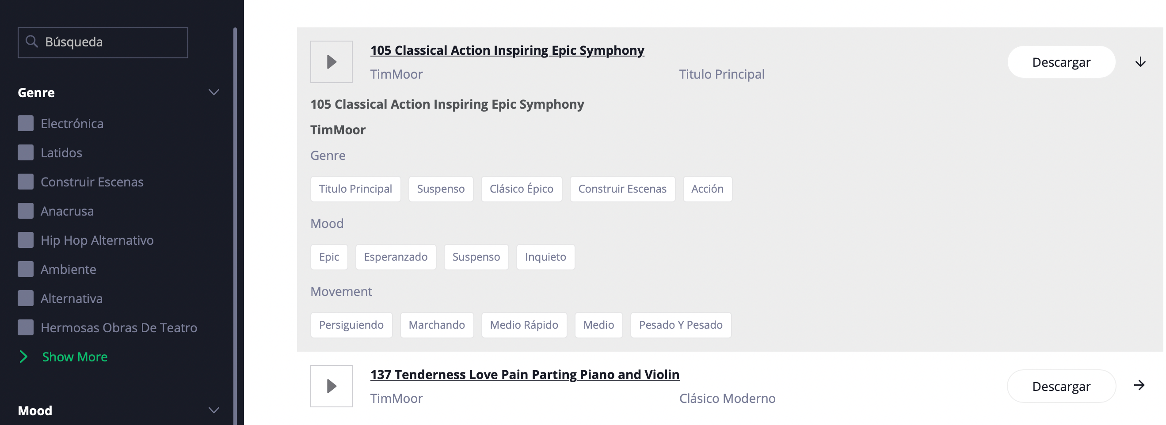Play the 105 Classical Action Inspiring Epic Symphony track
Image resolution: width=1166 pixels, height=425 pixels.
[331, 61]
